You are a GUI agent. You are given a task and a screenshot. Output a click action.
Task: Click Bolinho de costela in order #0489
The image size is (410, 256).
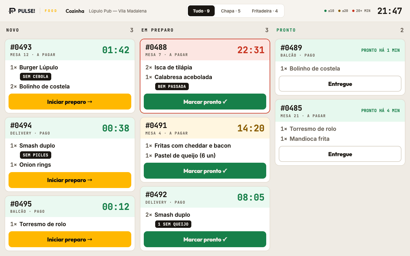(315, 69)
